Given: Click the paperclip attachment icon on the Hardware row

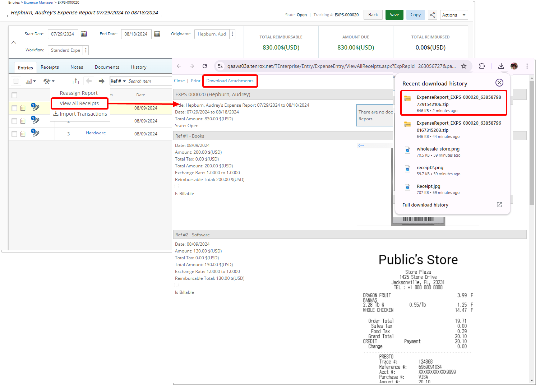Looking at the screenshot, I should click(35, 133).
